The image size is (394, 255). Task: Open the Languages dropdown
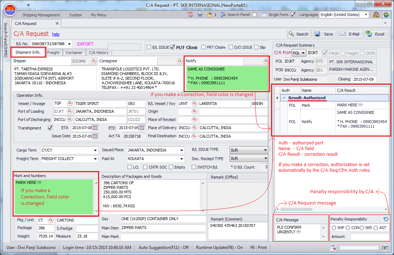pyautogui.click(x=366, y=15)
